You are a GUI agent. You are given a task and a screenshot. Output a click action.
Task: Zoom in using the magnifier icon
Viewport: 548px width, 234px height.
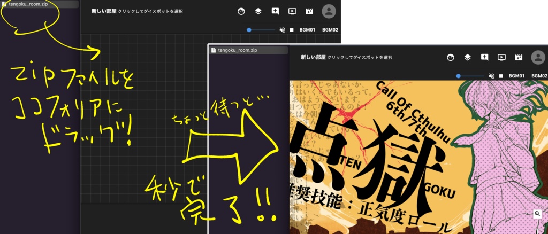537,214
